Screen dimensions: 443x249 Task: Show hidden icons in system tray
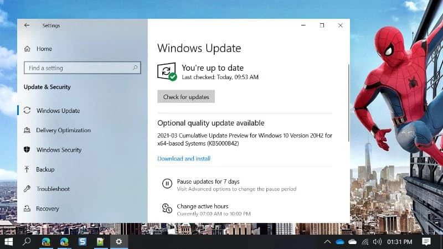tap(327, 242)
